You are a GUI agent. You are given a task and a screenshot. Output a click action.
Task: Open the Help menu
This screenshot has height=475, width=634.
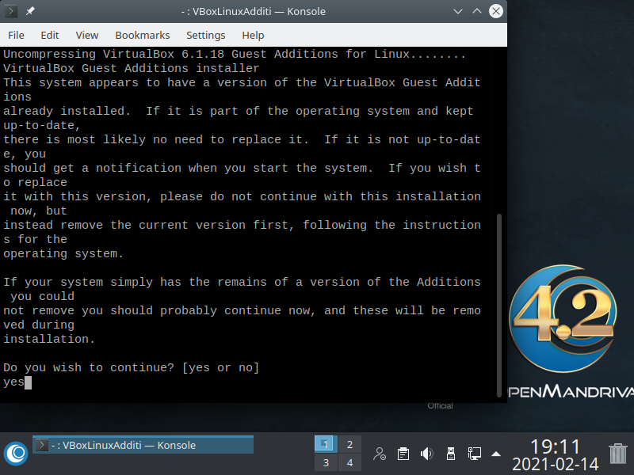pos(253,35)
